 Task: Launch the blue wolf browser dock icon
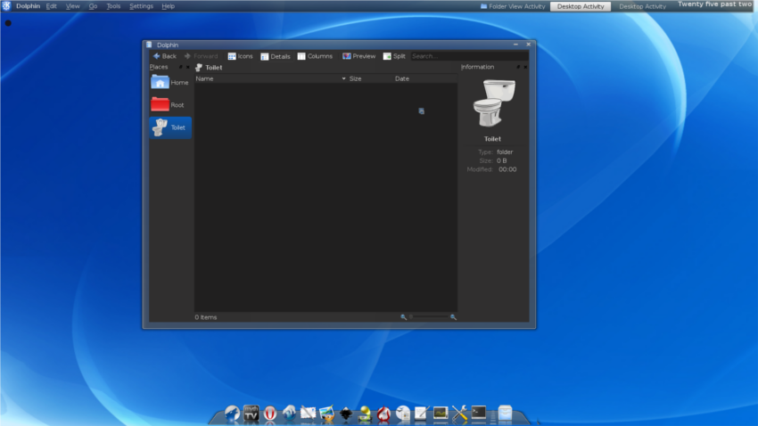point(232,414)
